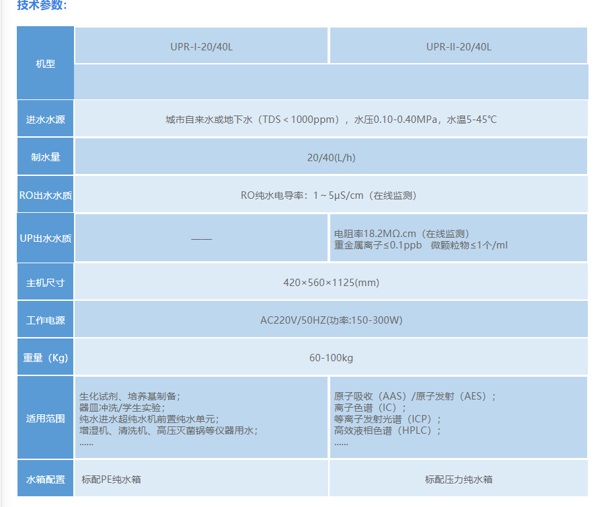This screenshot has width=610, height=507.
Task: Select the 机型 row header cell
Action: click(x=45, y=64)
